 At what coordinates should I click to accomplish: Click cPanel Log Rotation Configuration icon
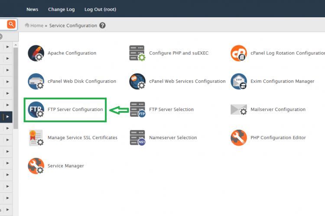coord(239,53)
